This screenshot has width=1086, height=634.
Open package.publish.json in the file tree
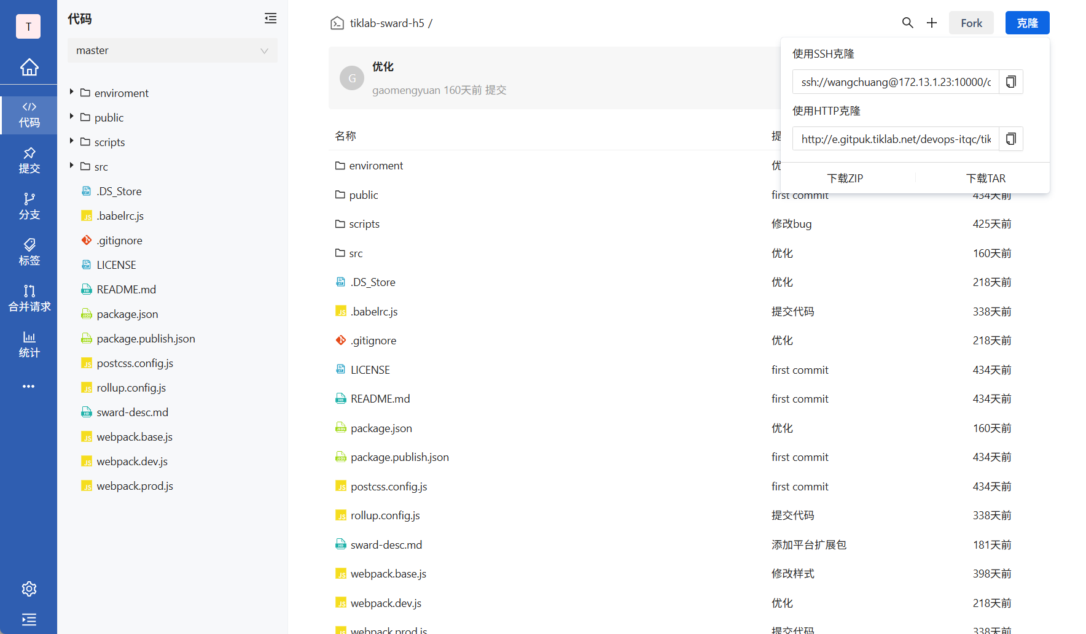pos(146,338)
